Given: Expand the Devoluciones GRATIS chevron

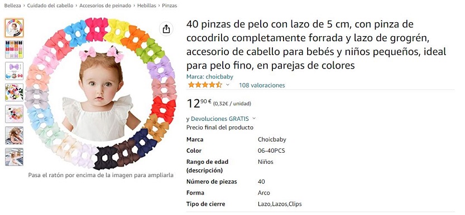Looking at the screenshot, I should pyautogui.click(x=254, y=119).
